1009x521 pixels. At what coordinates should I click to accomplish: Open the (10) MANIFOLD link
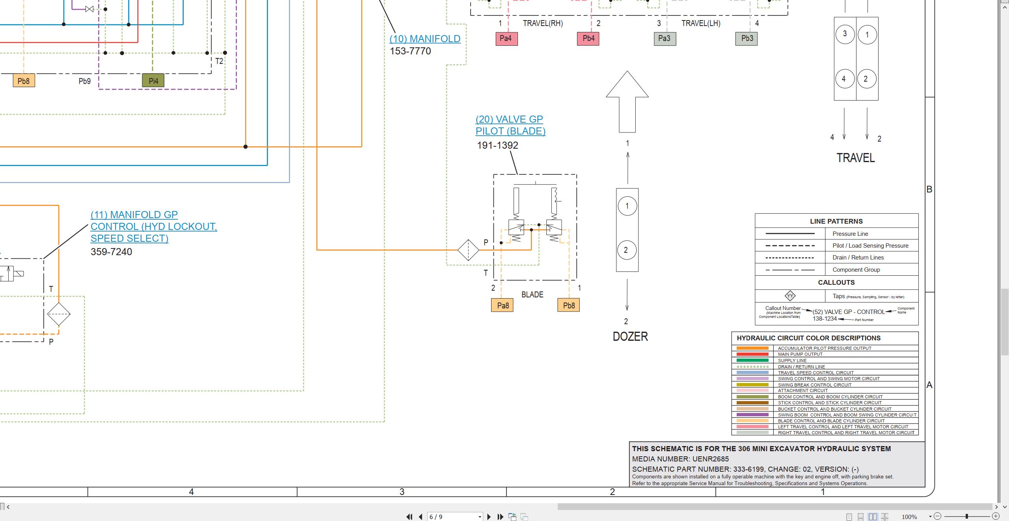point(425,39)
